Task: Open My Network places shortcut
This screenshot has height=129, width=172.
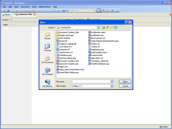Action: pos(47,83)
